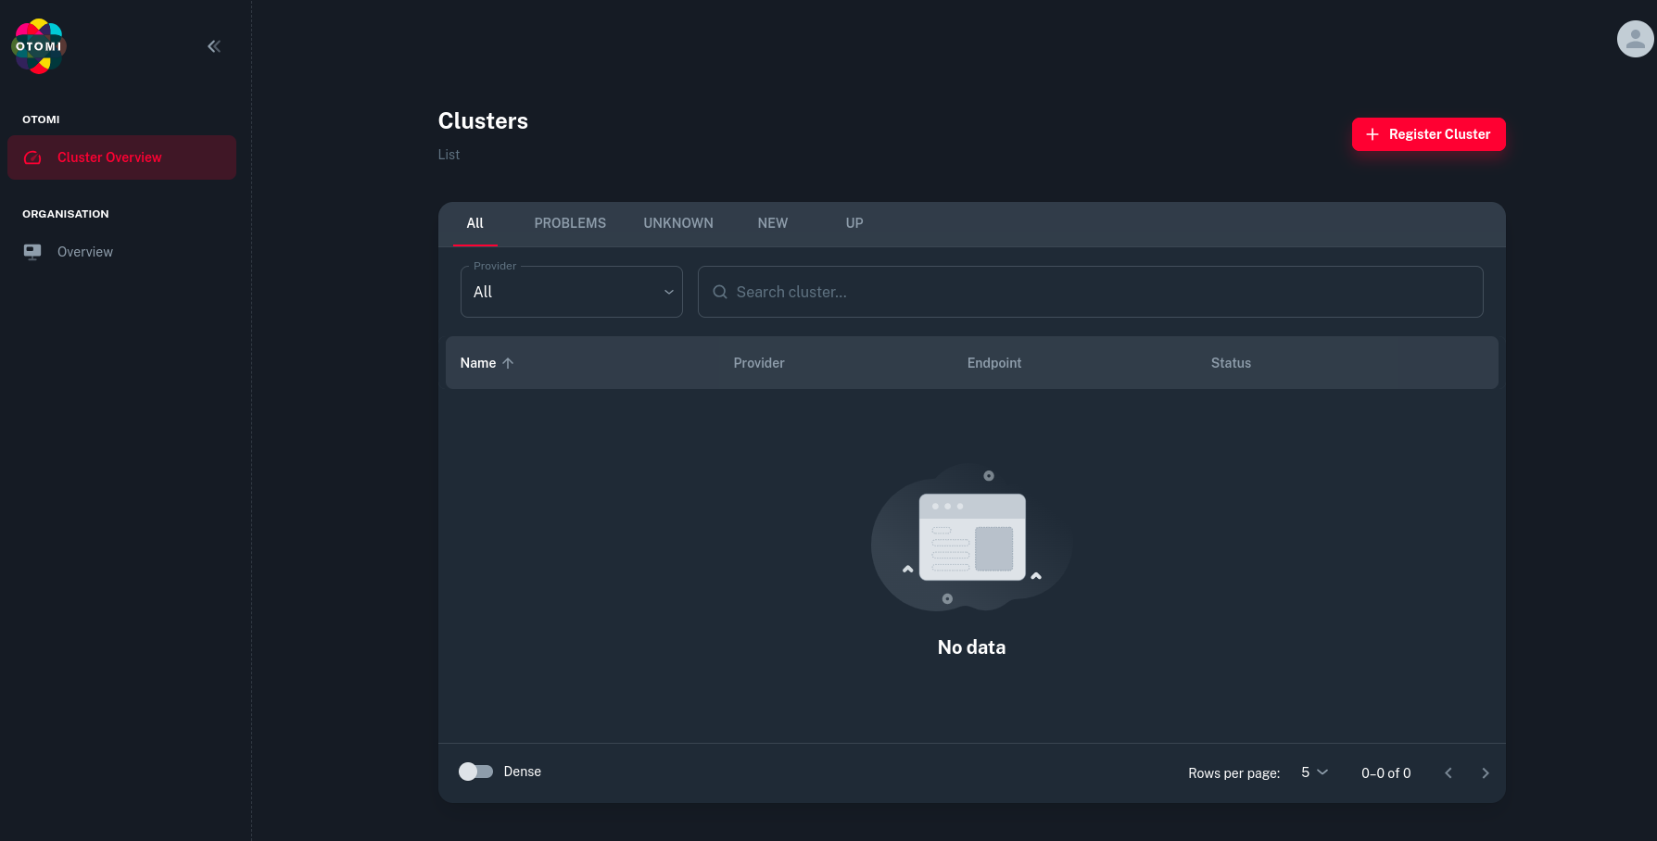
Task: Click the magnifier icon in search box
Action: coord(720,292)
